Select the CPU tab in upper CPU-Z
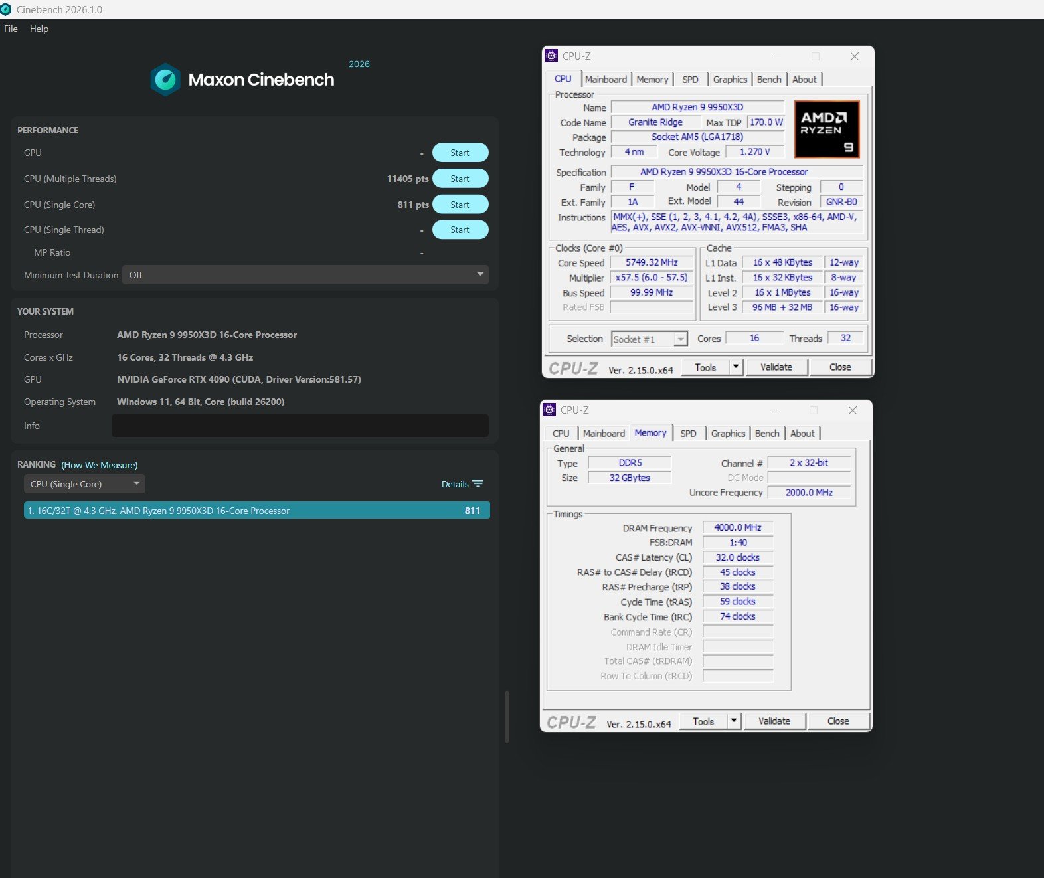Image resolution: width=1044 pixels, height=878 pixels. click(x=563, y=78)
